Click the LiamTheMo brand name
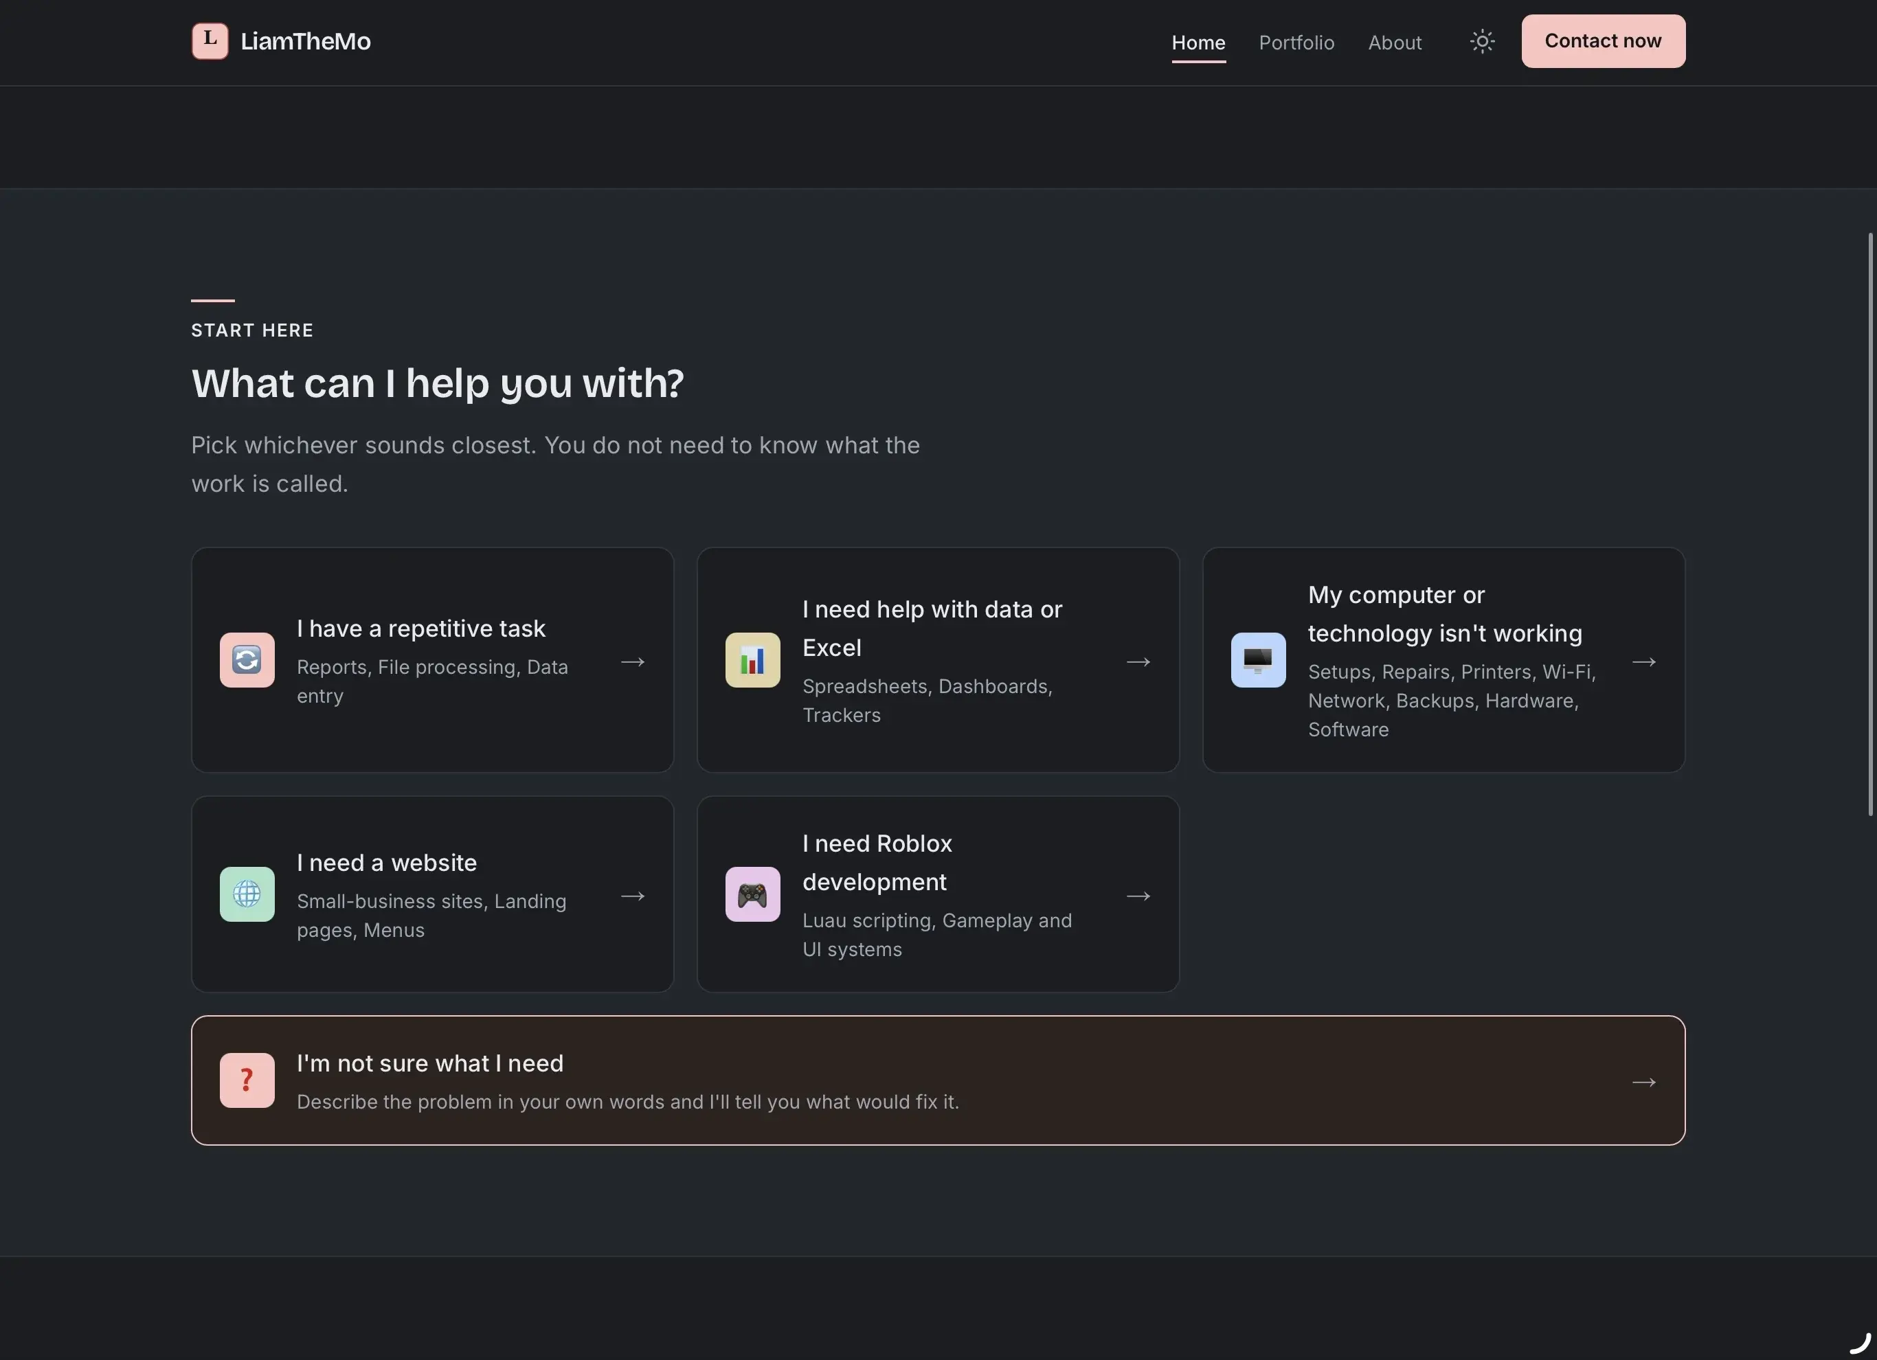Viewport: 1877px width, 1360px height. [x=305, y=41]
